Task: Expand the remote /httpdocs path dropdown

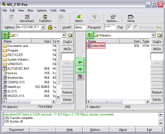Action: coord(153,35)
